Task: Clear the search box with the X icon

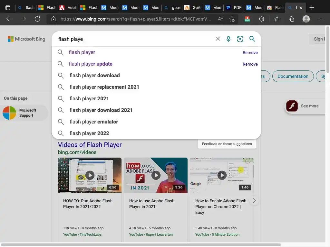Action: [218, 39]
